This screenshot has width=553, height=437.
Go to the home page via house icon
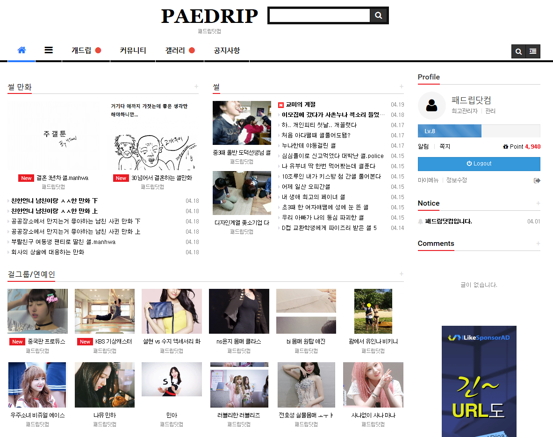(22, 50)
